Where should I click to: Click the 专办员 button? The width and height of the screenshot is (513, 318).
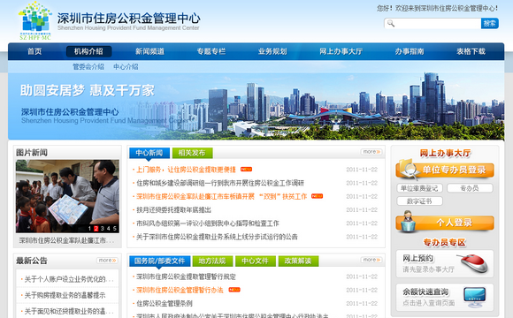(x=470, y=188)
